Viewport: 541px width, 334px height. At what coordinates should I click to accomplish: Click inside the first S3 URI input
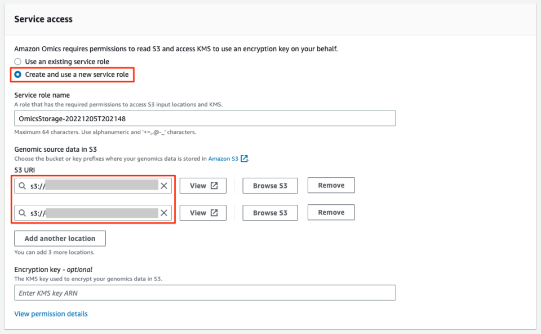click(96, 186)
